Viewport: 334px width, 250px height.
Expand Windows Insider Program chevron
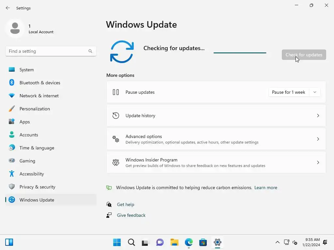coord(318,162)
